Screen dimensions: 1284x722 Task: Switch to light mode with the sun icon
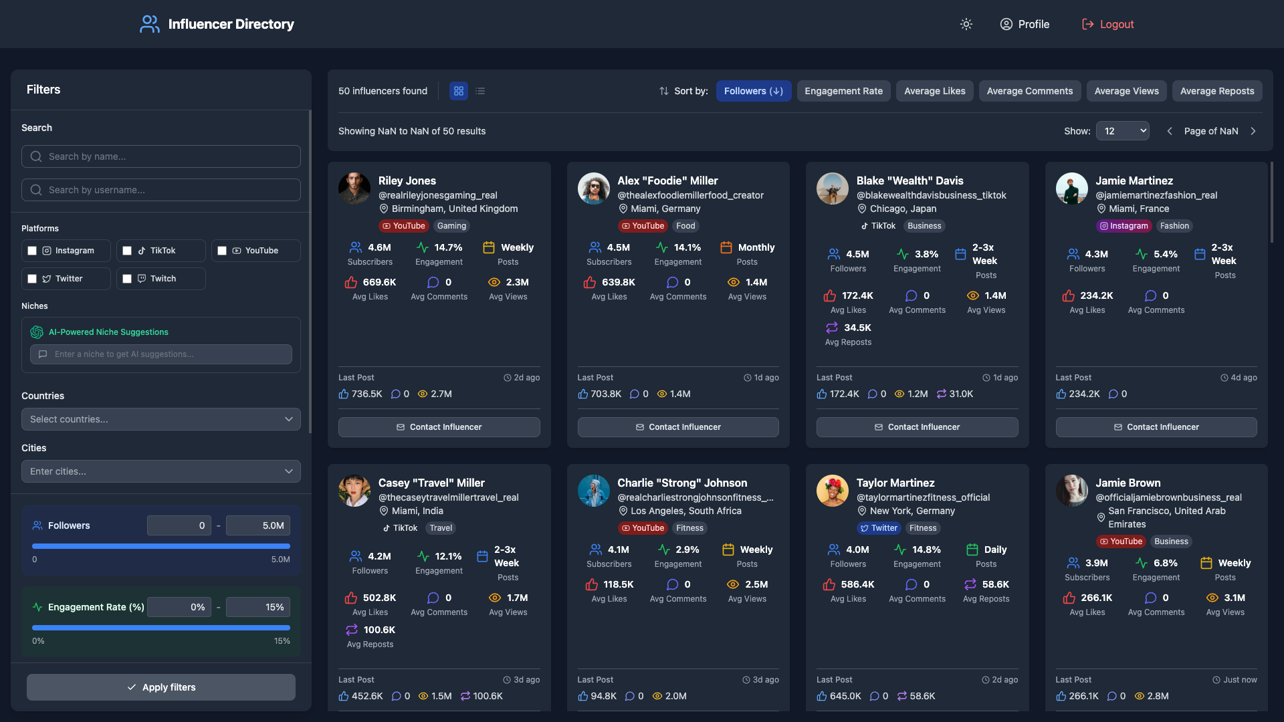click(x=966, y=24)
